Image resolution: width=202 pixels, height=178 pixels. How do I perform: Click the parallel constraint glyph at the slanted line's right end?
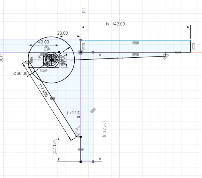[166, 57]
